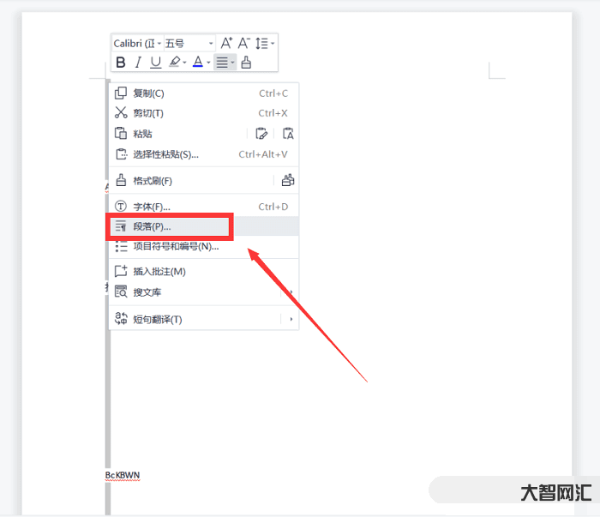This screenshot has width=600, height=517.
Task: Click the multi-format painter icon in menu row
Action: pos(288,181)
